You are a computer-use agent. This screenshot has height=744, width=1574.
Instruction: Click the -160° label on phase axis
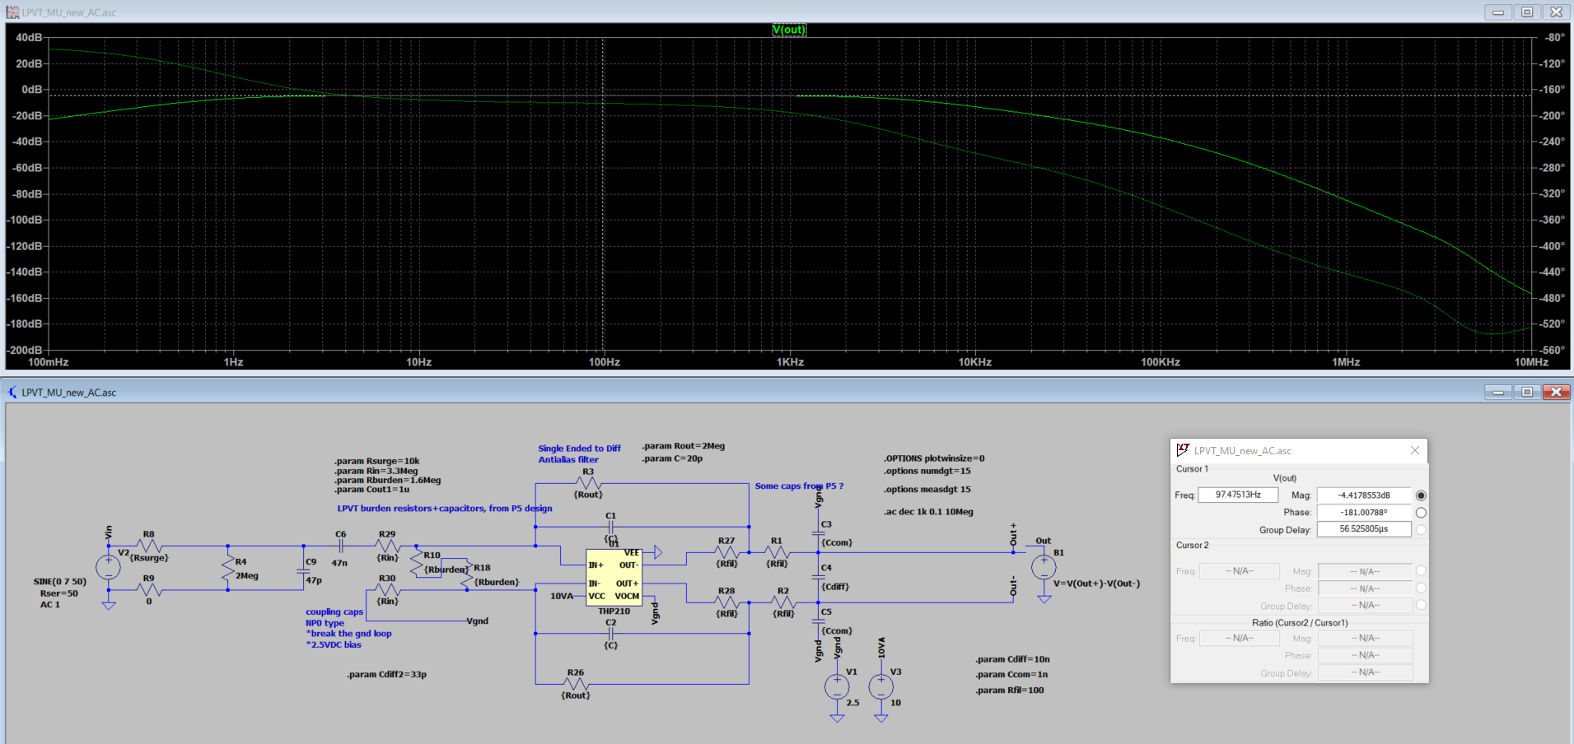point(1553,89)
